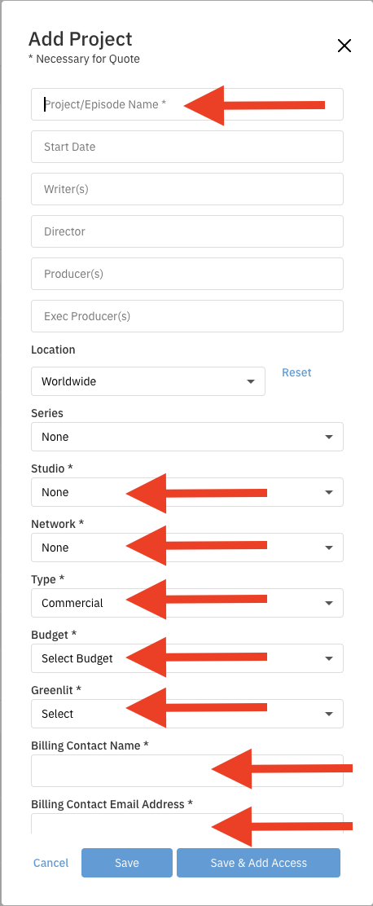The height and width of the screenshot is (906, 373).
Task: Click the Save button
Action: point(127,863)
